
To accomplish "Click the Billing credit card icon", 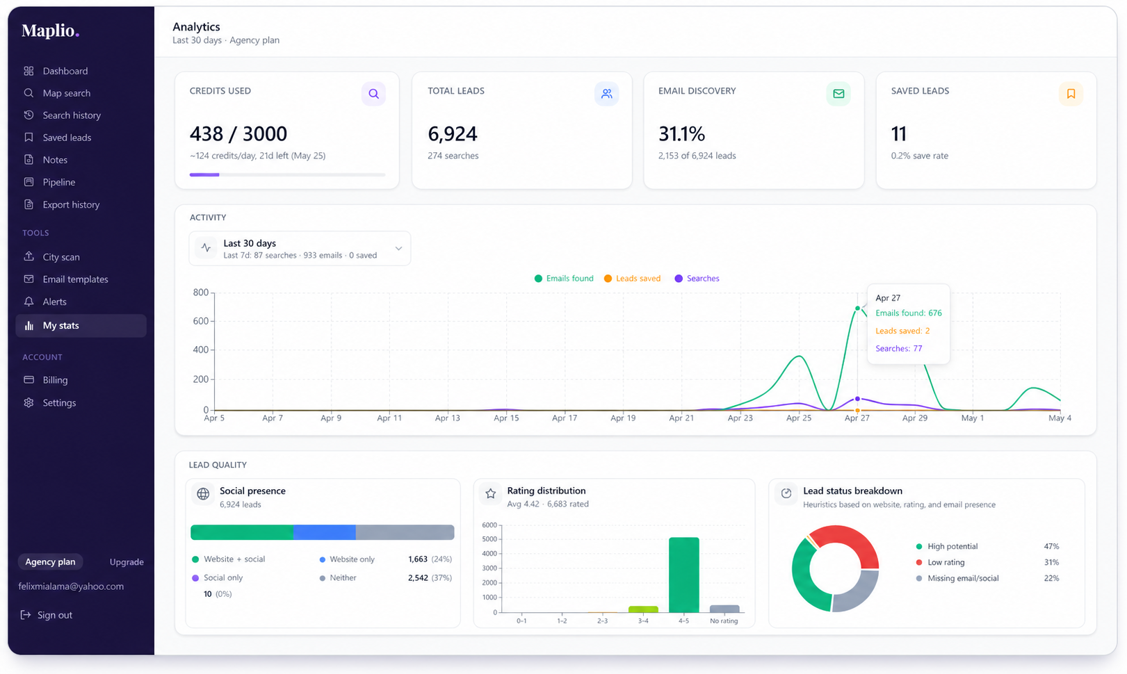I will tap(29, 380).
